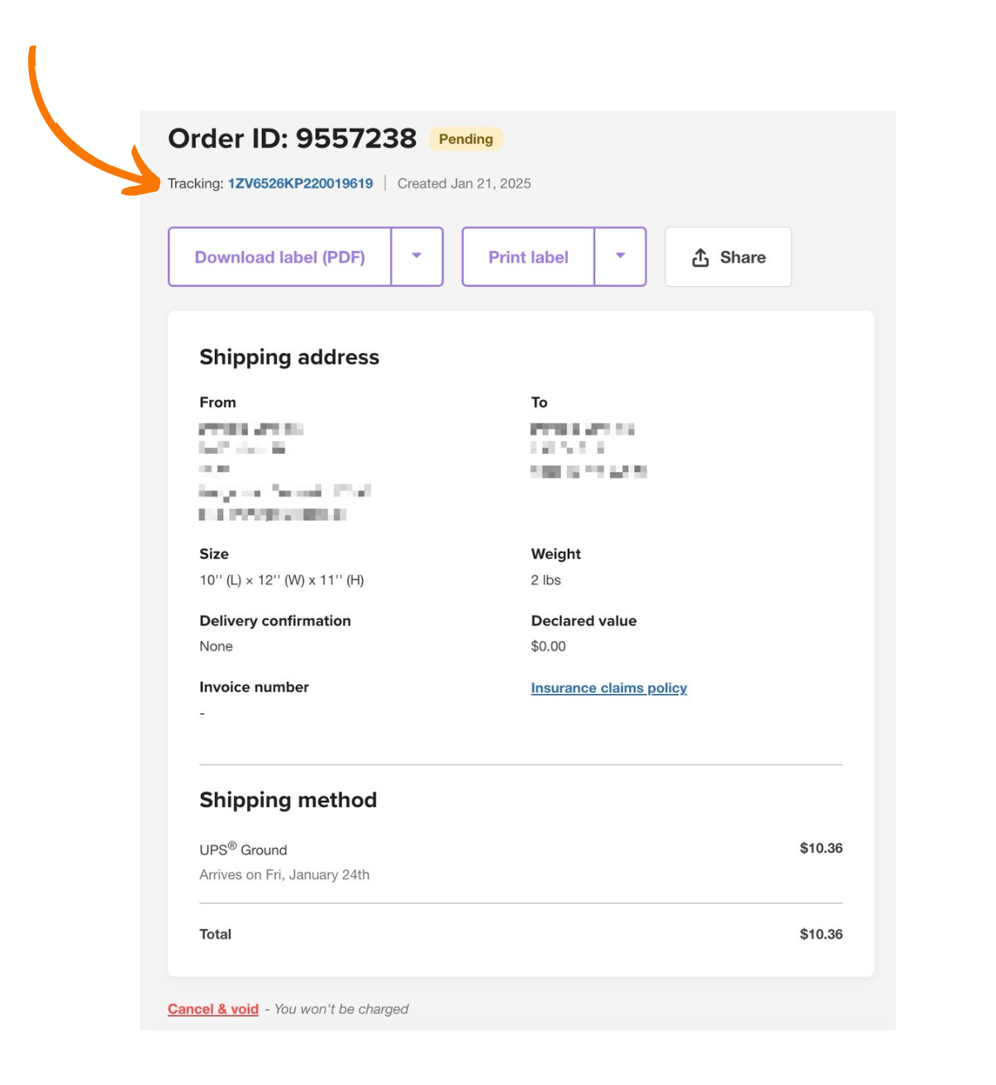Viewport: 996px width, 1085px height.
Task: Click the Insurance claims policy link
Action: pyautogui.click(x=609, y=688)
